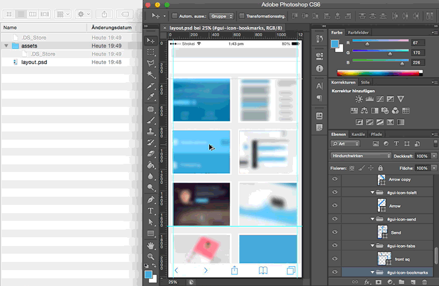
Task: Select the Zoom tool
Action: [150, 256]
